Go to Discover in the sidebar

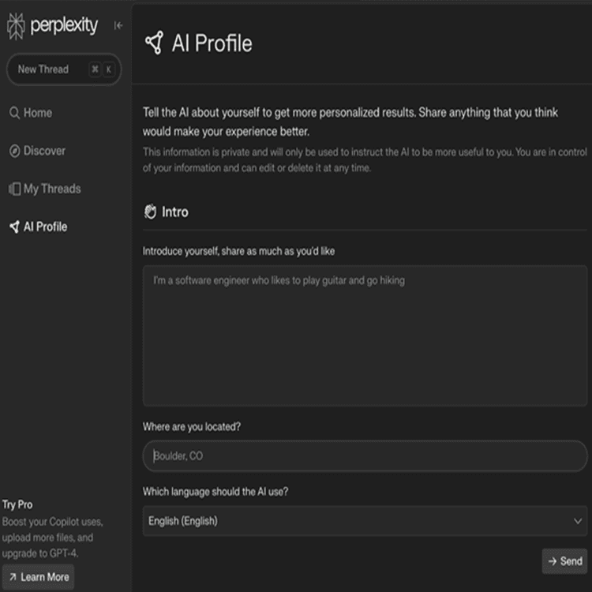[x=44, y=151]
